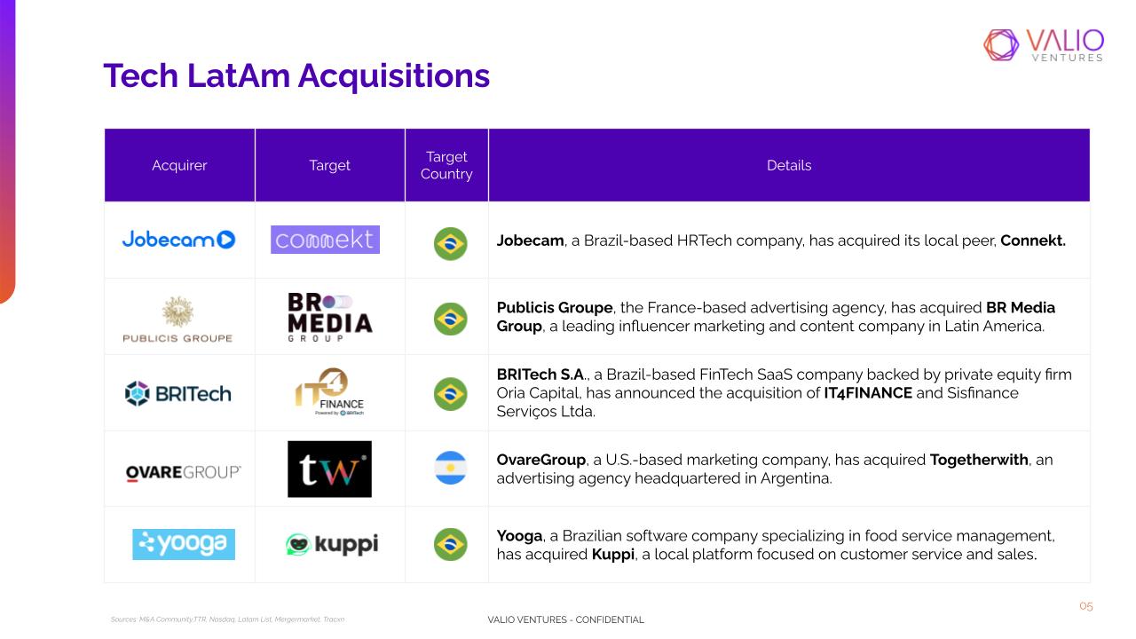Viewport: 1136px width, 639px height.
Task: Select the page number 05
Action: (x=1086, y=606)
